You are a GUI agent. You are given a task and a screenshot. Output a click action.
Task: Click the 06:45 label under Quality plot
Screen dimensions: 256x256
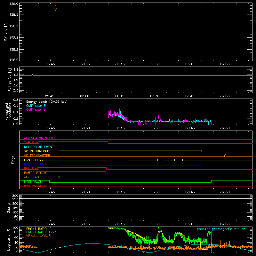pos(190,224)
